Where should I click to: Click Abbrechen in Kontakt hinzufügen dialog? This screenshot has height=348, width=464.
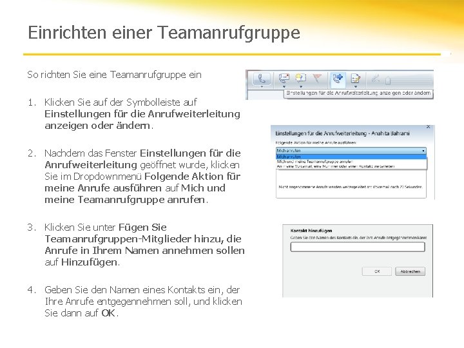410,271
